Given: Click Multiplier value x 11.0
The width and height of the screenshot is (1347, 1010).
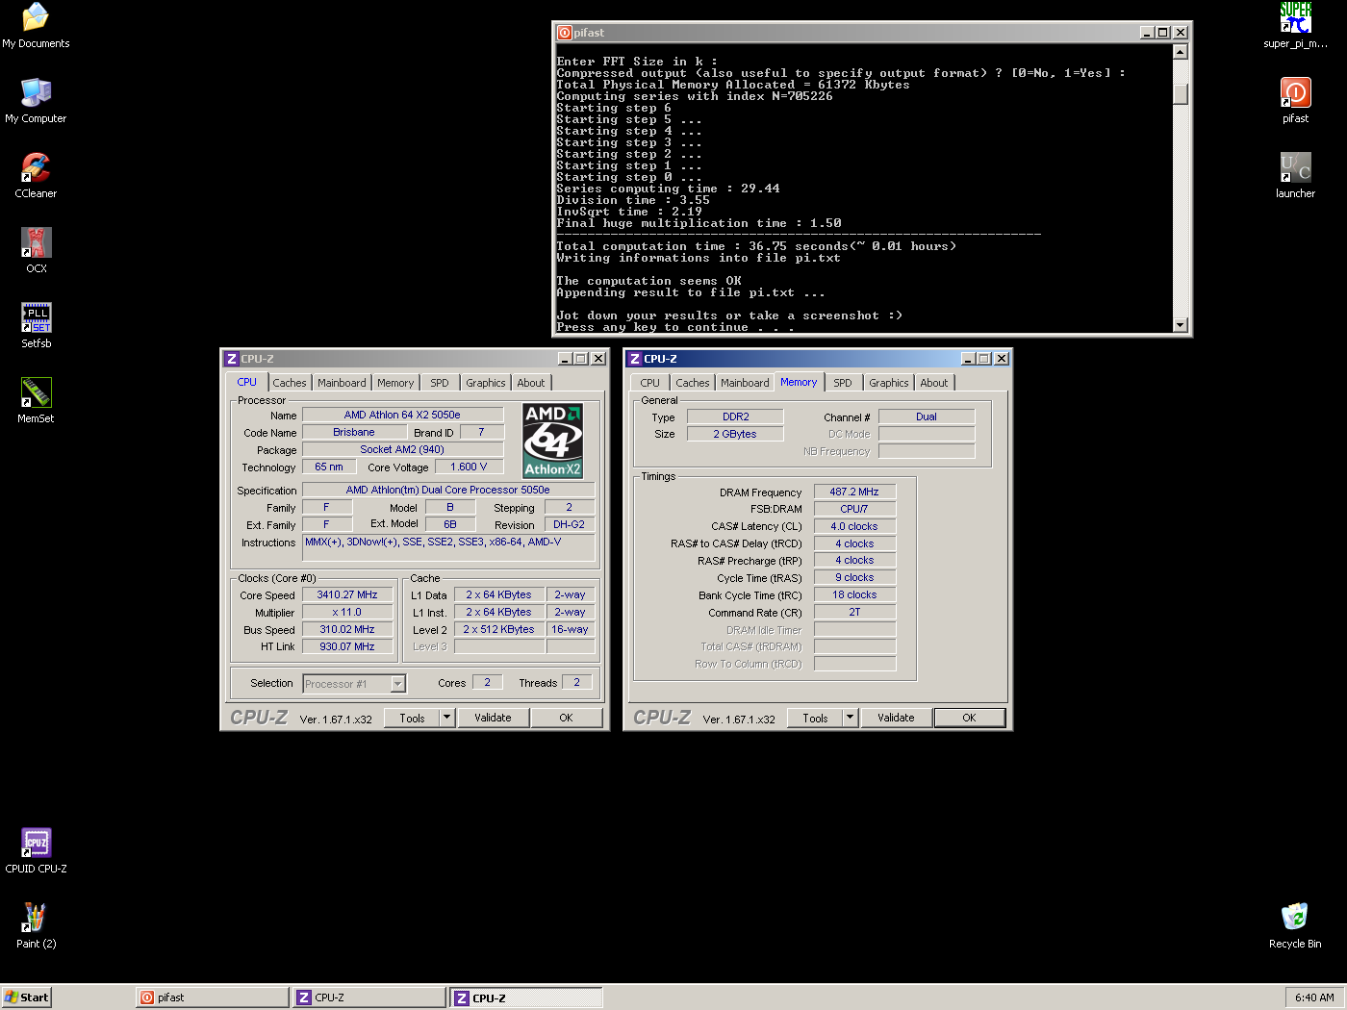Looking at the screenshot, I should click(x=347, y=612).
